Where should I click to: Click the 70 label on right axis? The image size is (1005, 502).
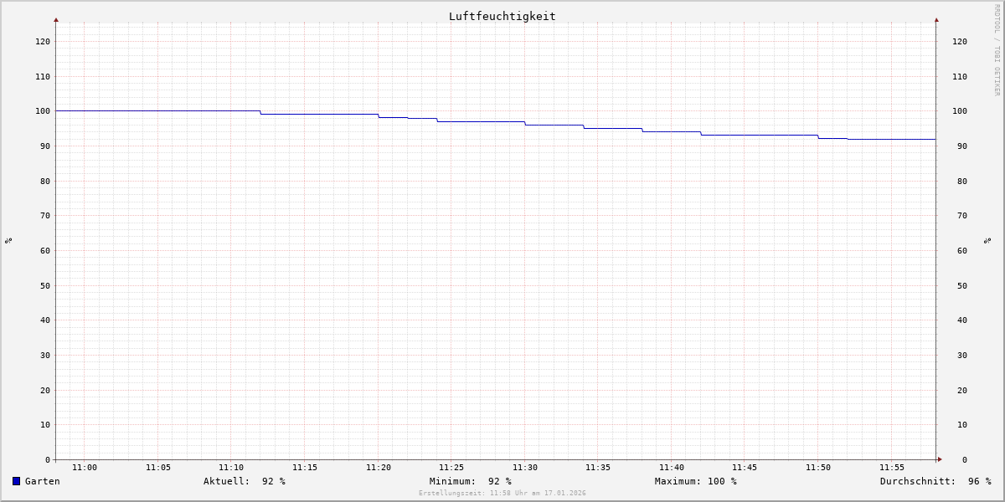coord(962,216)
